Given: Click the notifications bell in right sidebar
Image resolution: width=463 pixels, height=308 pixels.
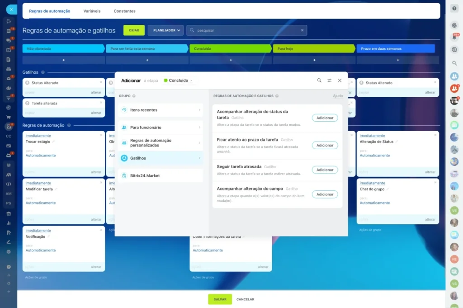Looking at the screenshot, I should [454, 37].
